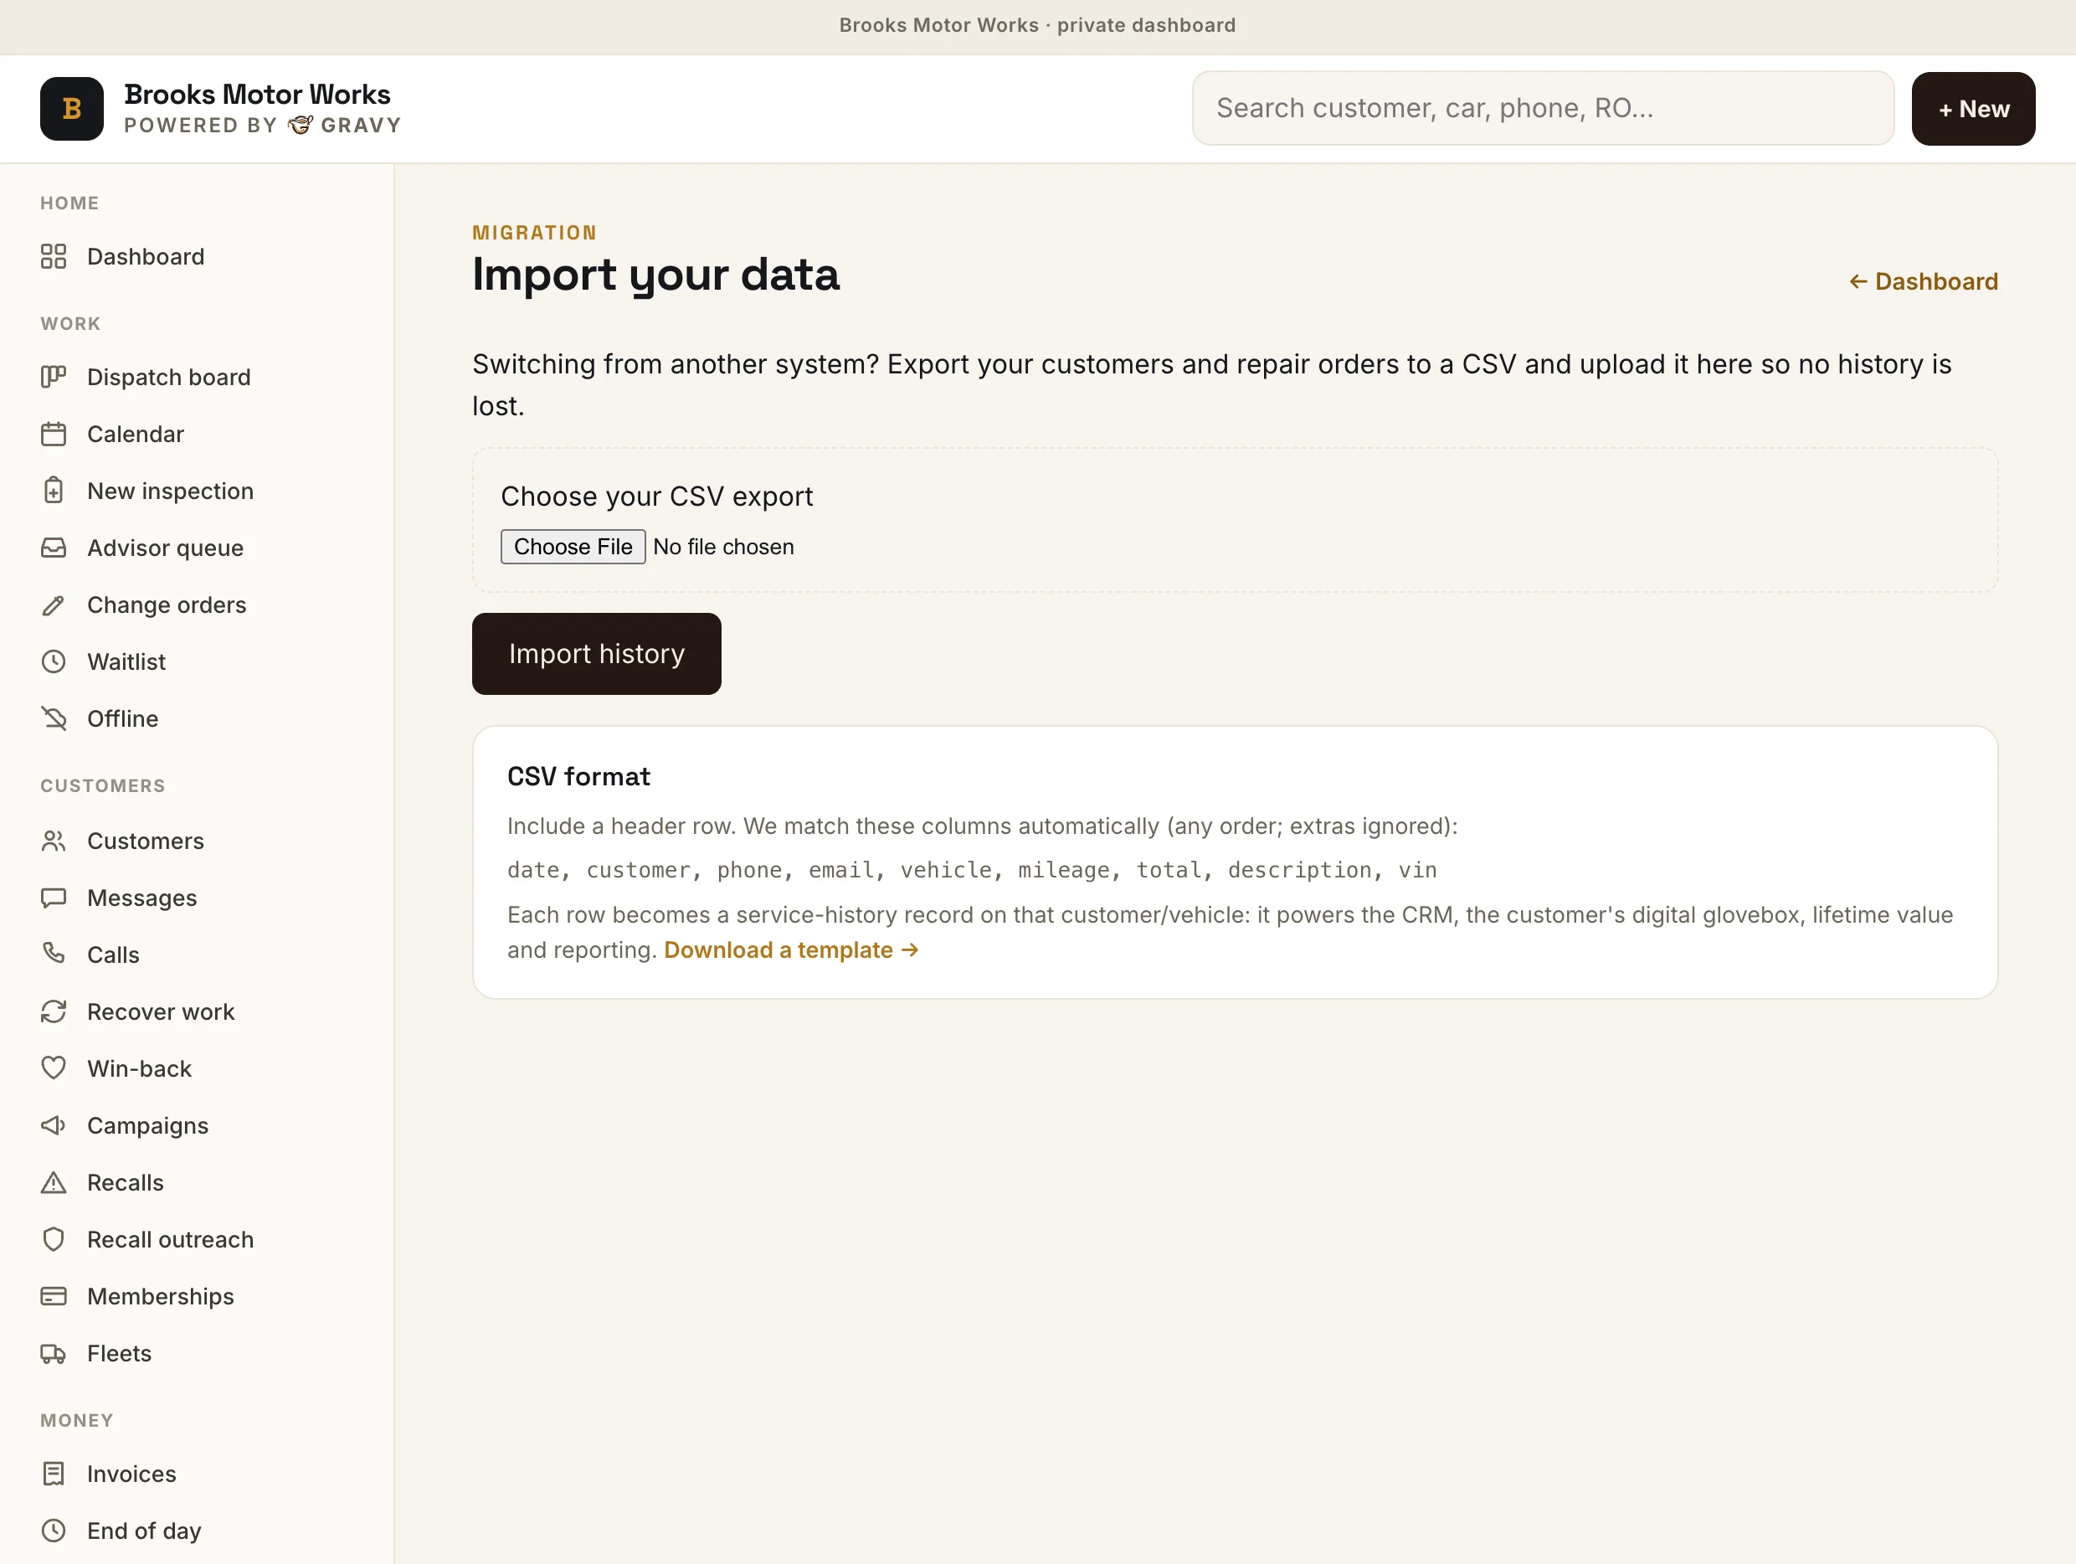Click the Win-back heart icon
The image size is (2076, 1564).
[54, 1068]
